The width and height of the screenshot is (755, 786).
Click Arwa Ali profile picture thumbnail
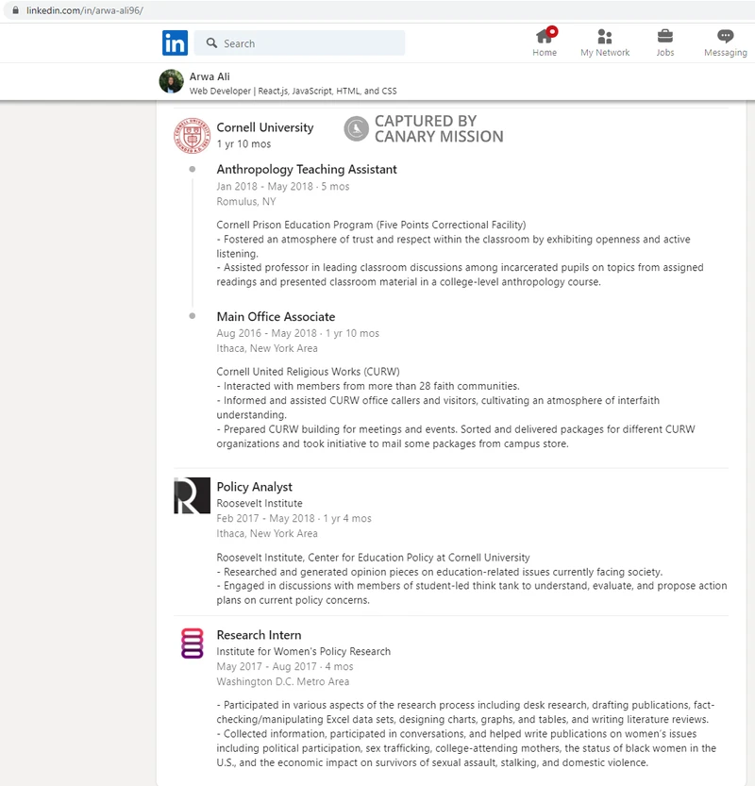click(x=172, y=81)
